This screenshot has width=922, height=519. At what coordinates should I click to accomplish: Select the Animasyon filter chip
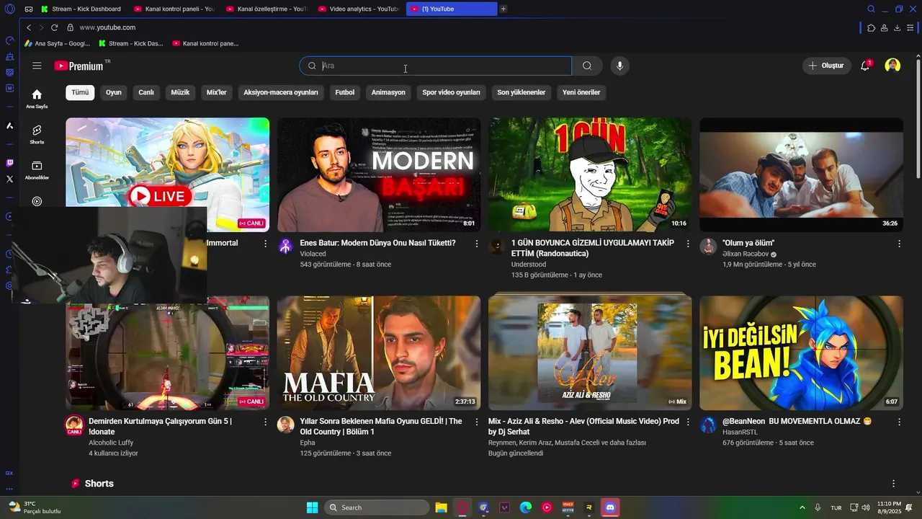point(388,92)
